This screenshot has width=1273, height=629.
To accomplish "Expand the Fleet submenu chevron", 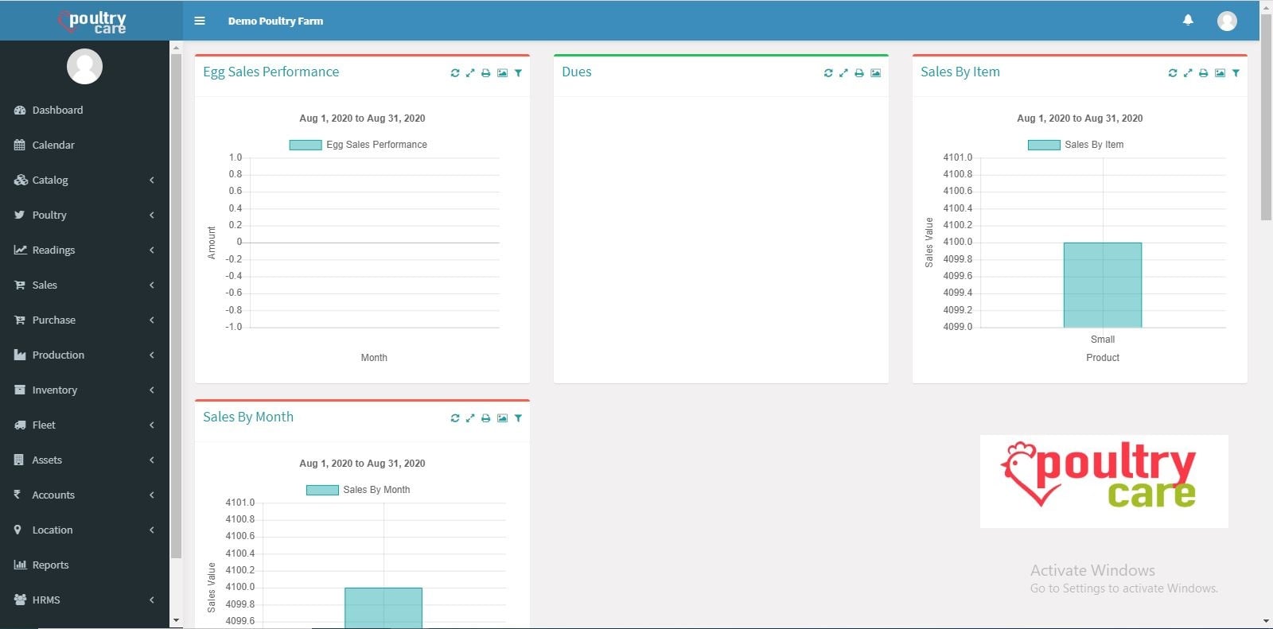I will tap(151, 425).
